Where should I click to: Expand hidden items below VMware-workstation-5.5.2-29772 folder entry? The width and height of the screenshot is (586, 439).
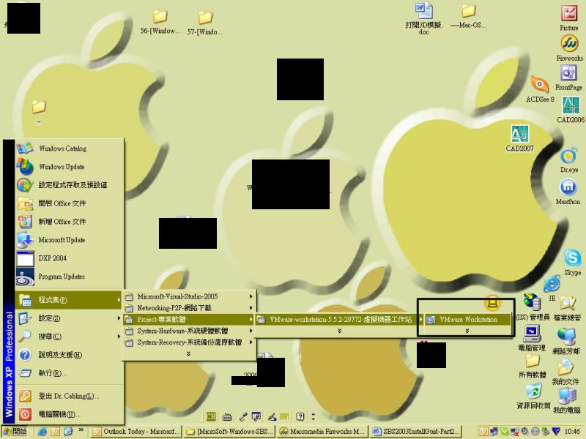(339, 331)
